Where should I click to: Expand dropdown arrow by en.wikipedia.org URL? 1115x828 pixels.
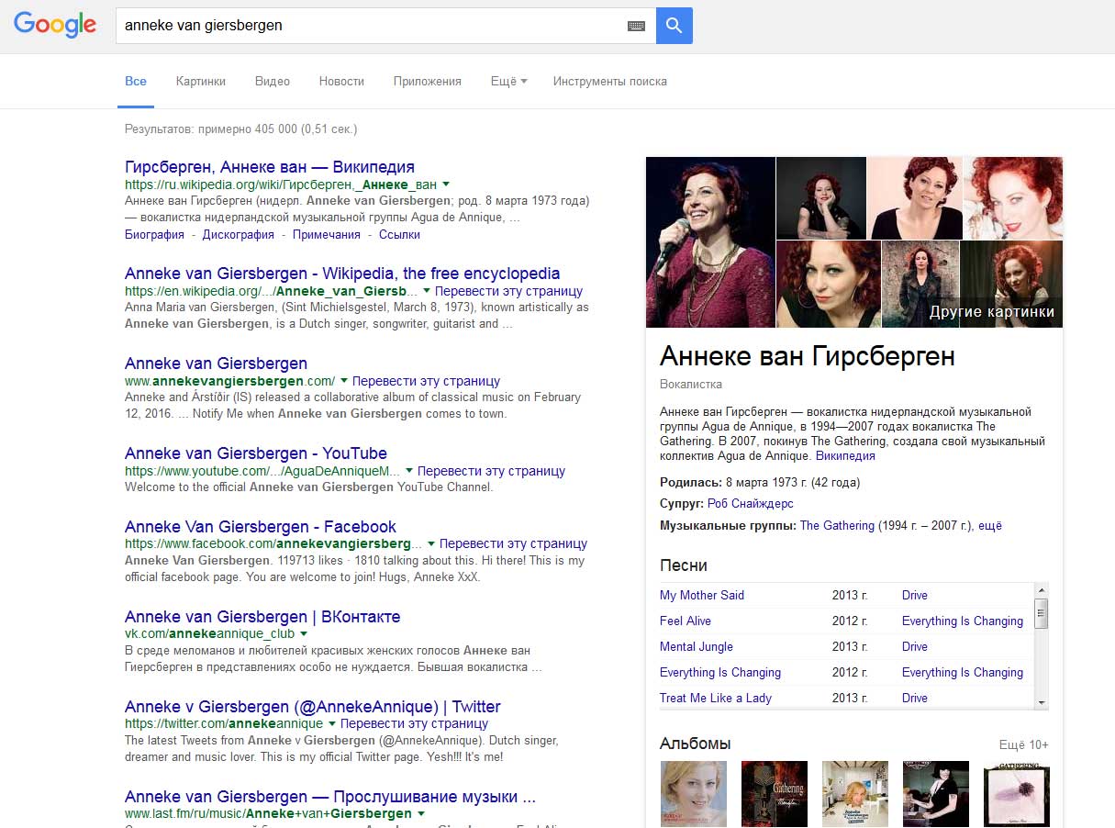(427, 291)
